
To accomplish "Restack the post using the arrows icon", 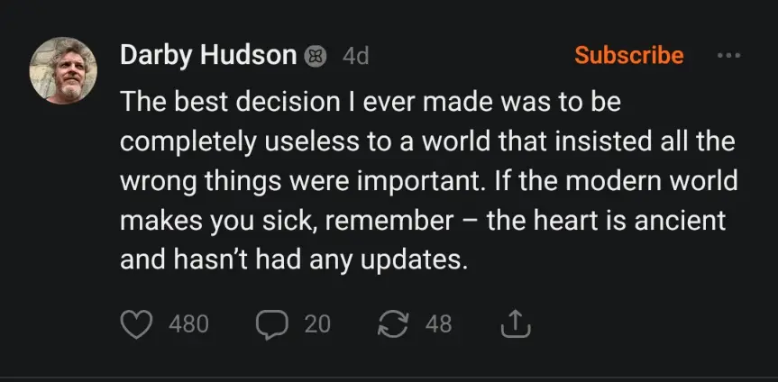I will [392, 324].
